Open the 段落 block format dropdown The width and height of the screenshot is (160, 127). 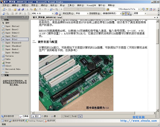(x=145, y=13)
